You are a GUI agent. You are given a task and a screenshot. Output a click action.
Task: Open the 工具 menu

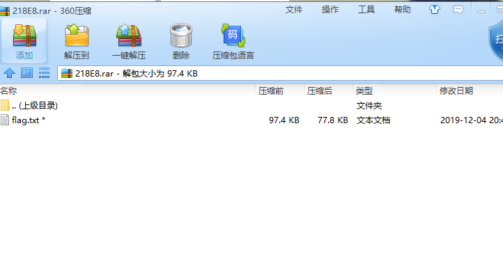366,10
